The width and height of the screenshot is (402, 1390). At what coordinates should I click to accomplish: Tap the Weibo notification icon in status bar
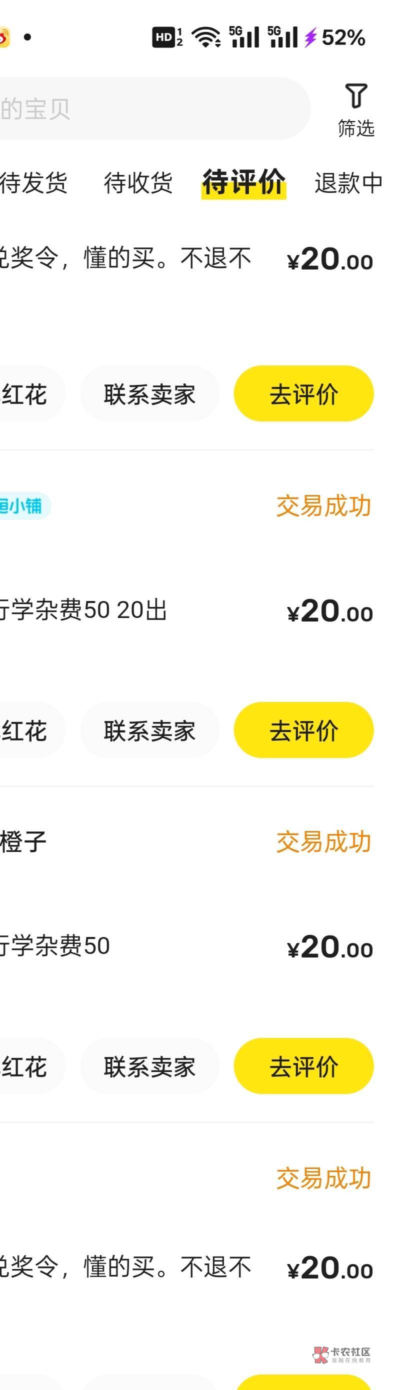point(4,37)
